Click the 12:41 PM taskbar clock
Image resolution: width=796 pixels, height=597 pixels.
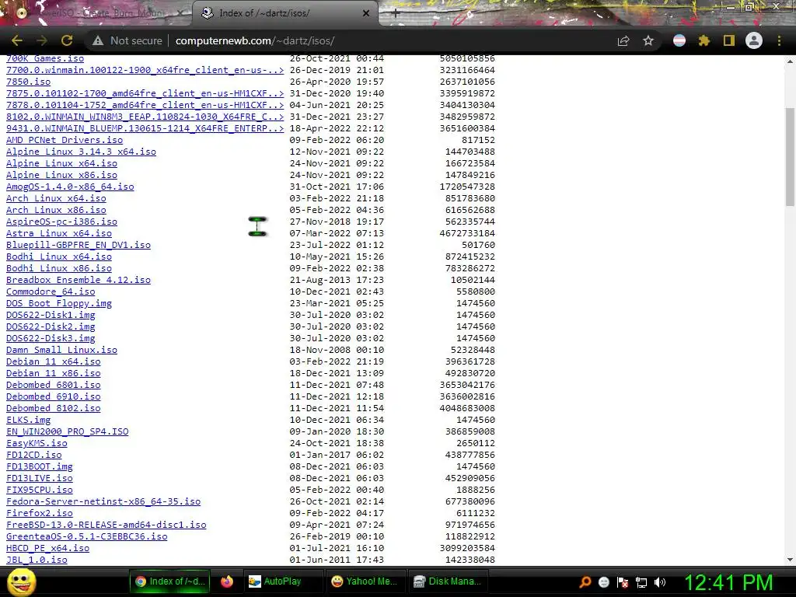click(x=729, y=582)
